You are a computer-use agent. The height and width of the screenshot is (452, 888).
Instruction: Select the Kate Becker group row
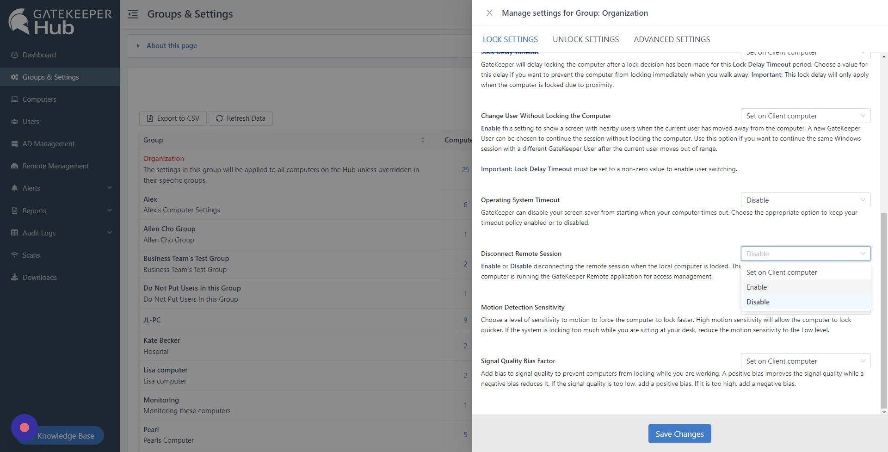(x=305, y=346)
